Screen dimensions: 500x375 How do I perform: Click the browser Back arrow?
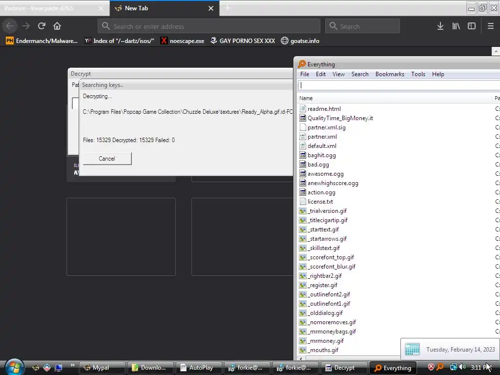pos(10,26)
